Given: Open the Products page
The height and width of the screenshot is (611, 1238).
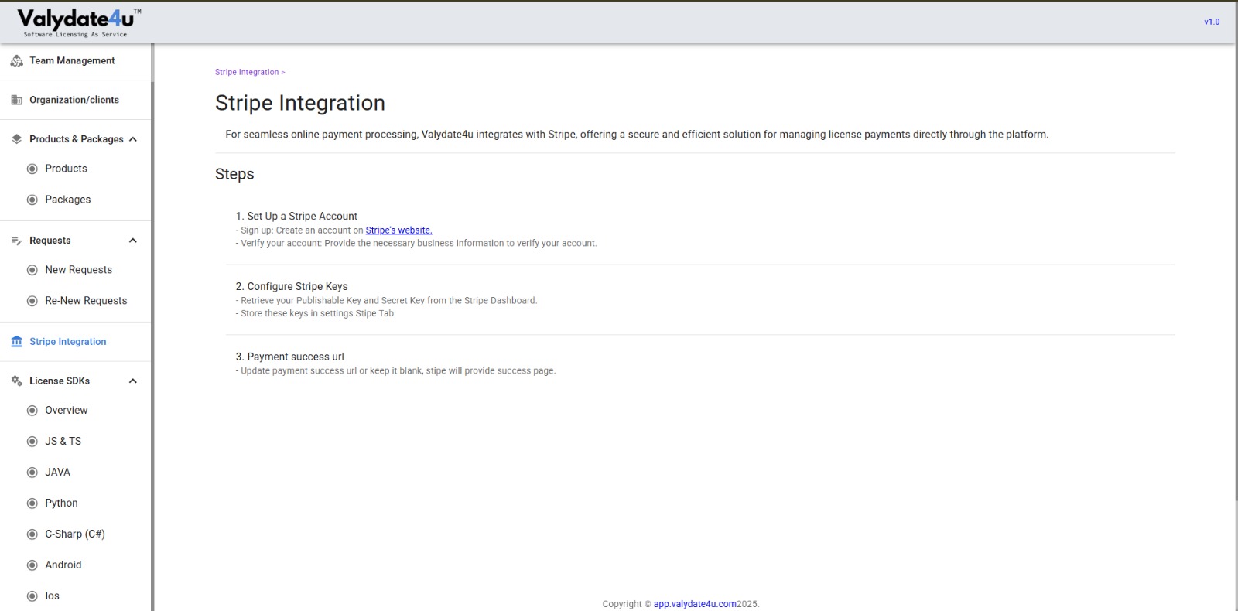Looking at the screenshot, I should (x=66, y=169).
